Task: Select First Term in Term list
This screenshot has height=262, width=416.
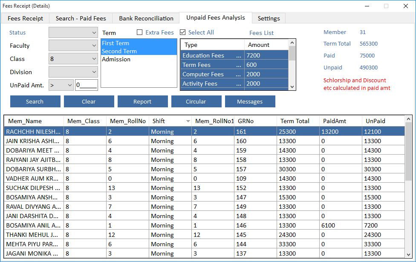Action: (x=139, y=43)
